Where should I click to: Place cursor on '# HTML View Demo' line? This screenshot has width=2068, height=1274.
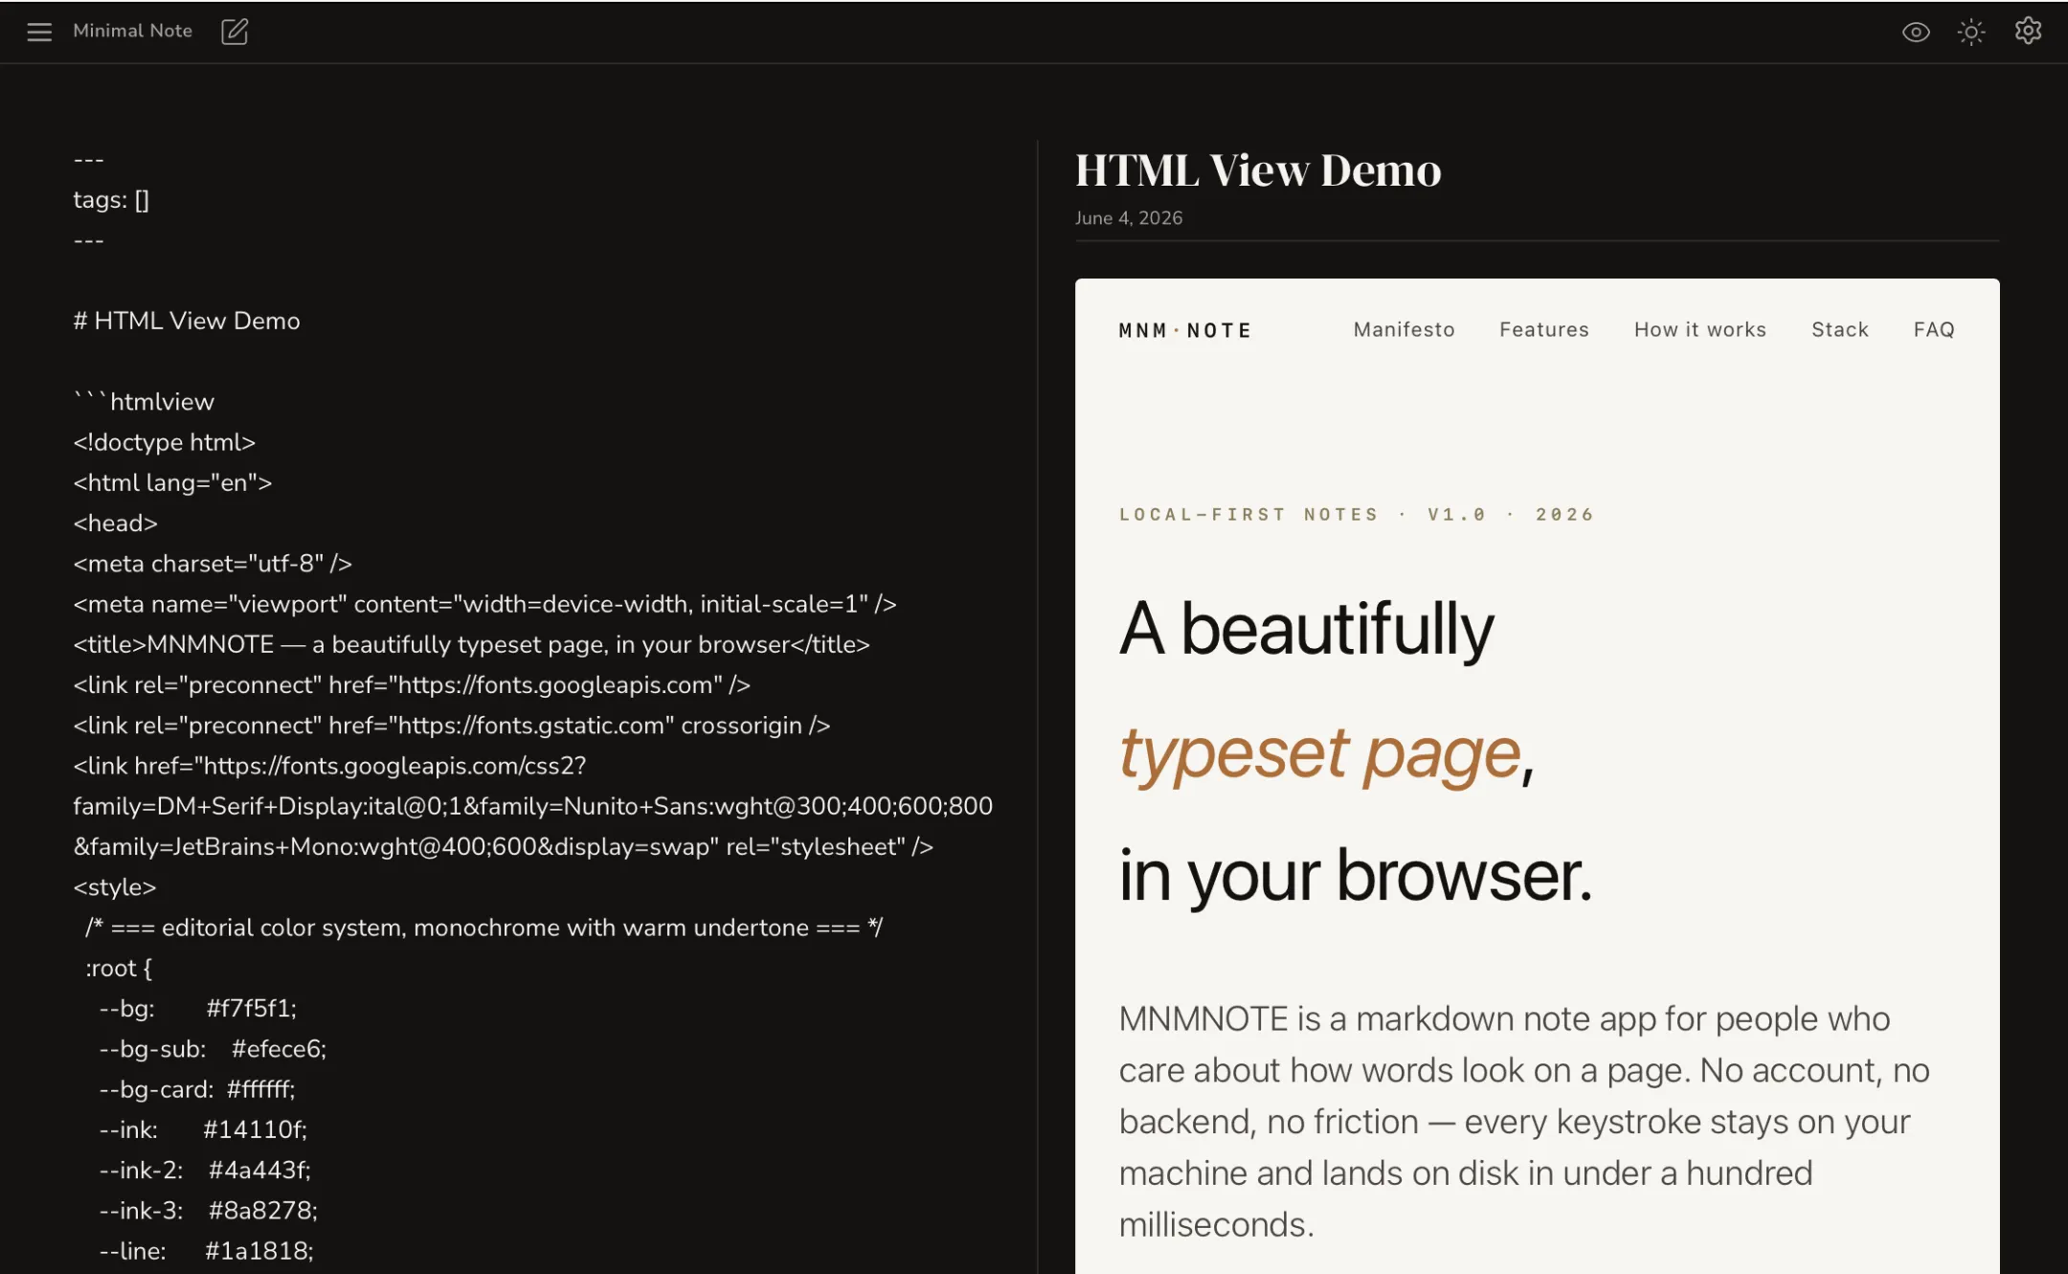pos(187,321)
